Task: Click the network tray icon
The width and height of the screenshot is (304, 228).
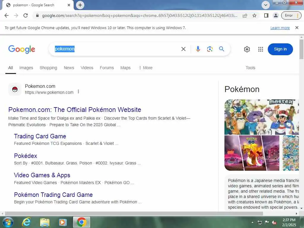Action: click(259, 222)
